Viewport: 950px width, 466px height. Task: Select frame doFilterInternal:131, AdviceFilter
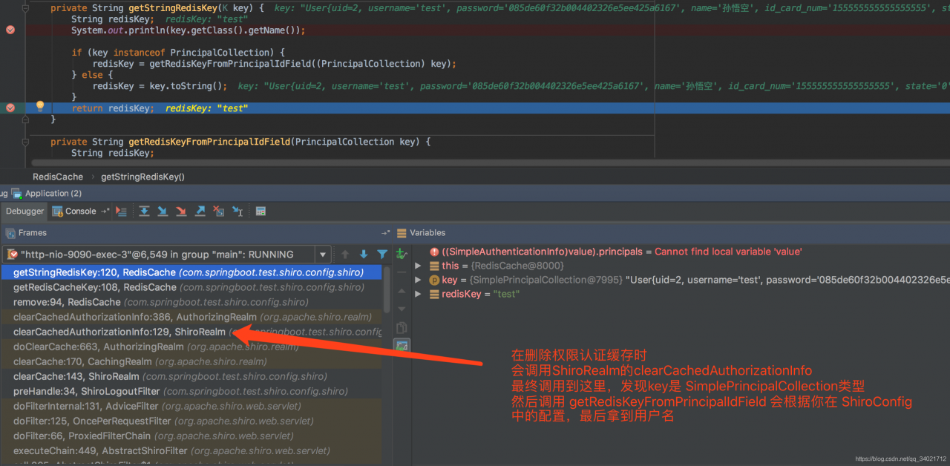click(x=191, y=406)
